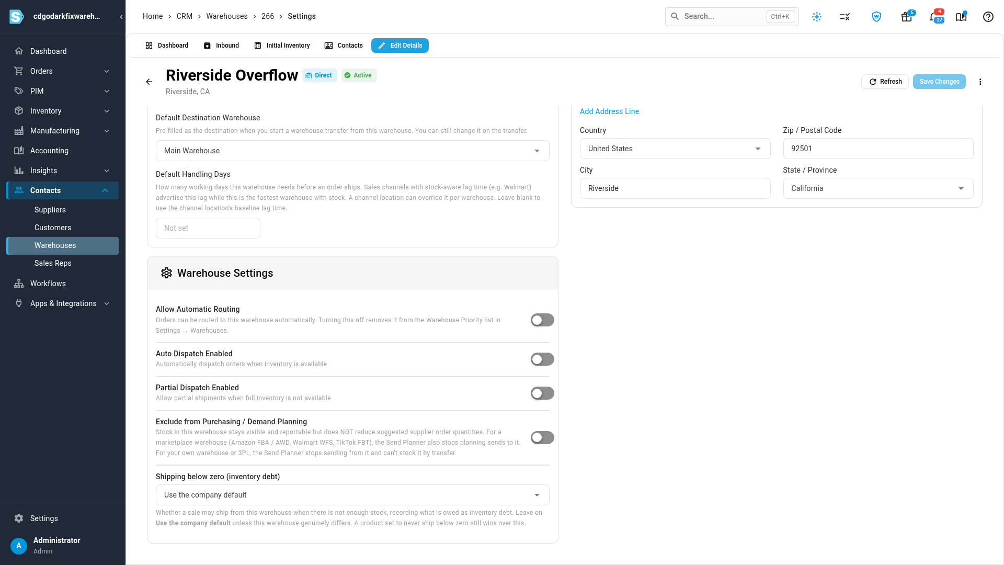Open the Shipping below zero dropdown
1004x565 pixels.
pyautogui.click(x=352, y=495)
